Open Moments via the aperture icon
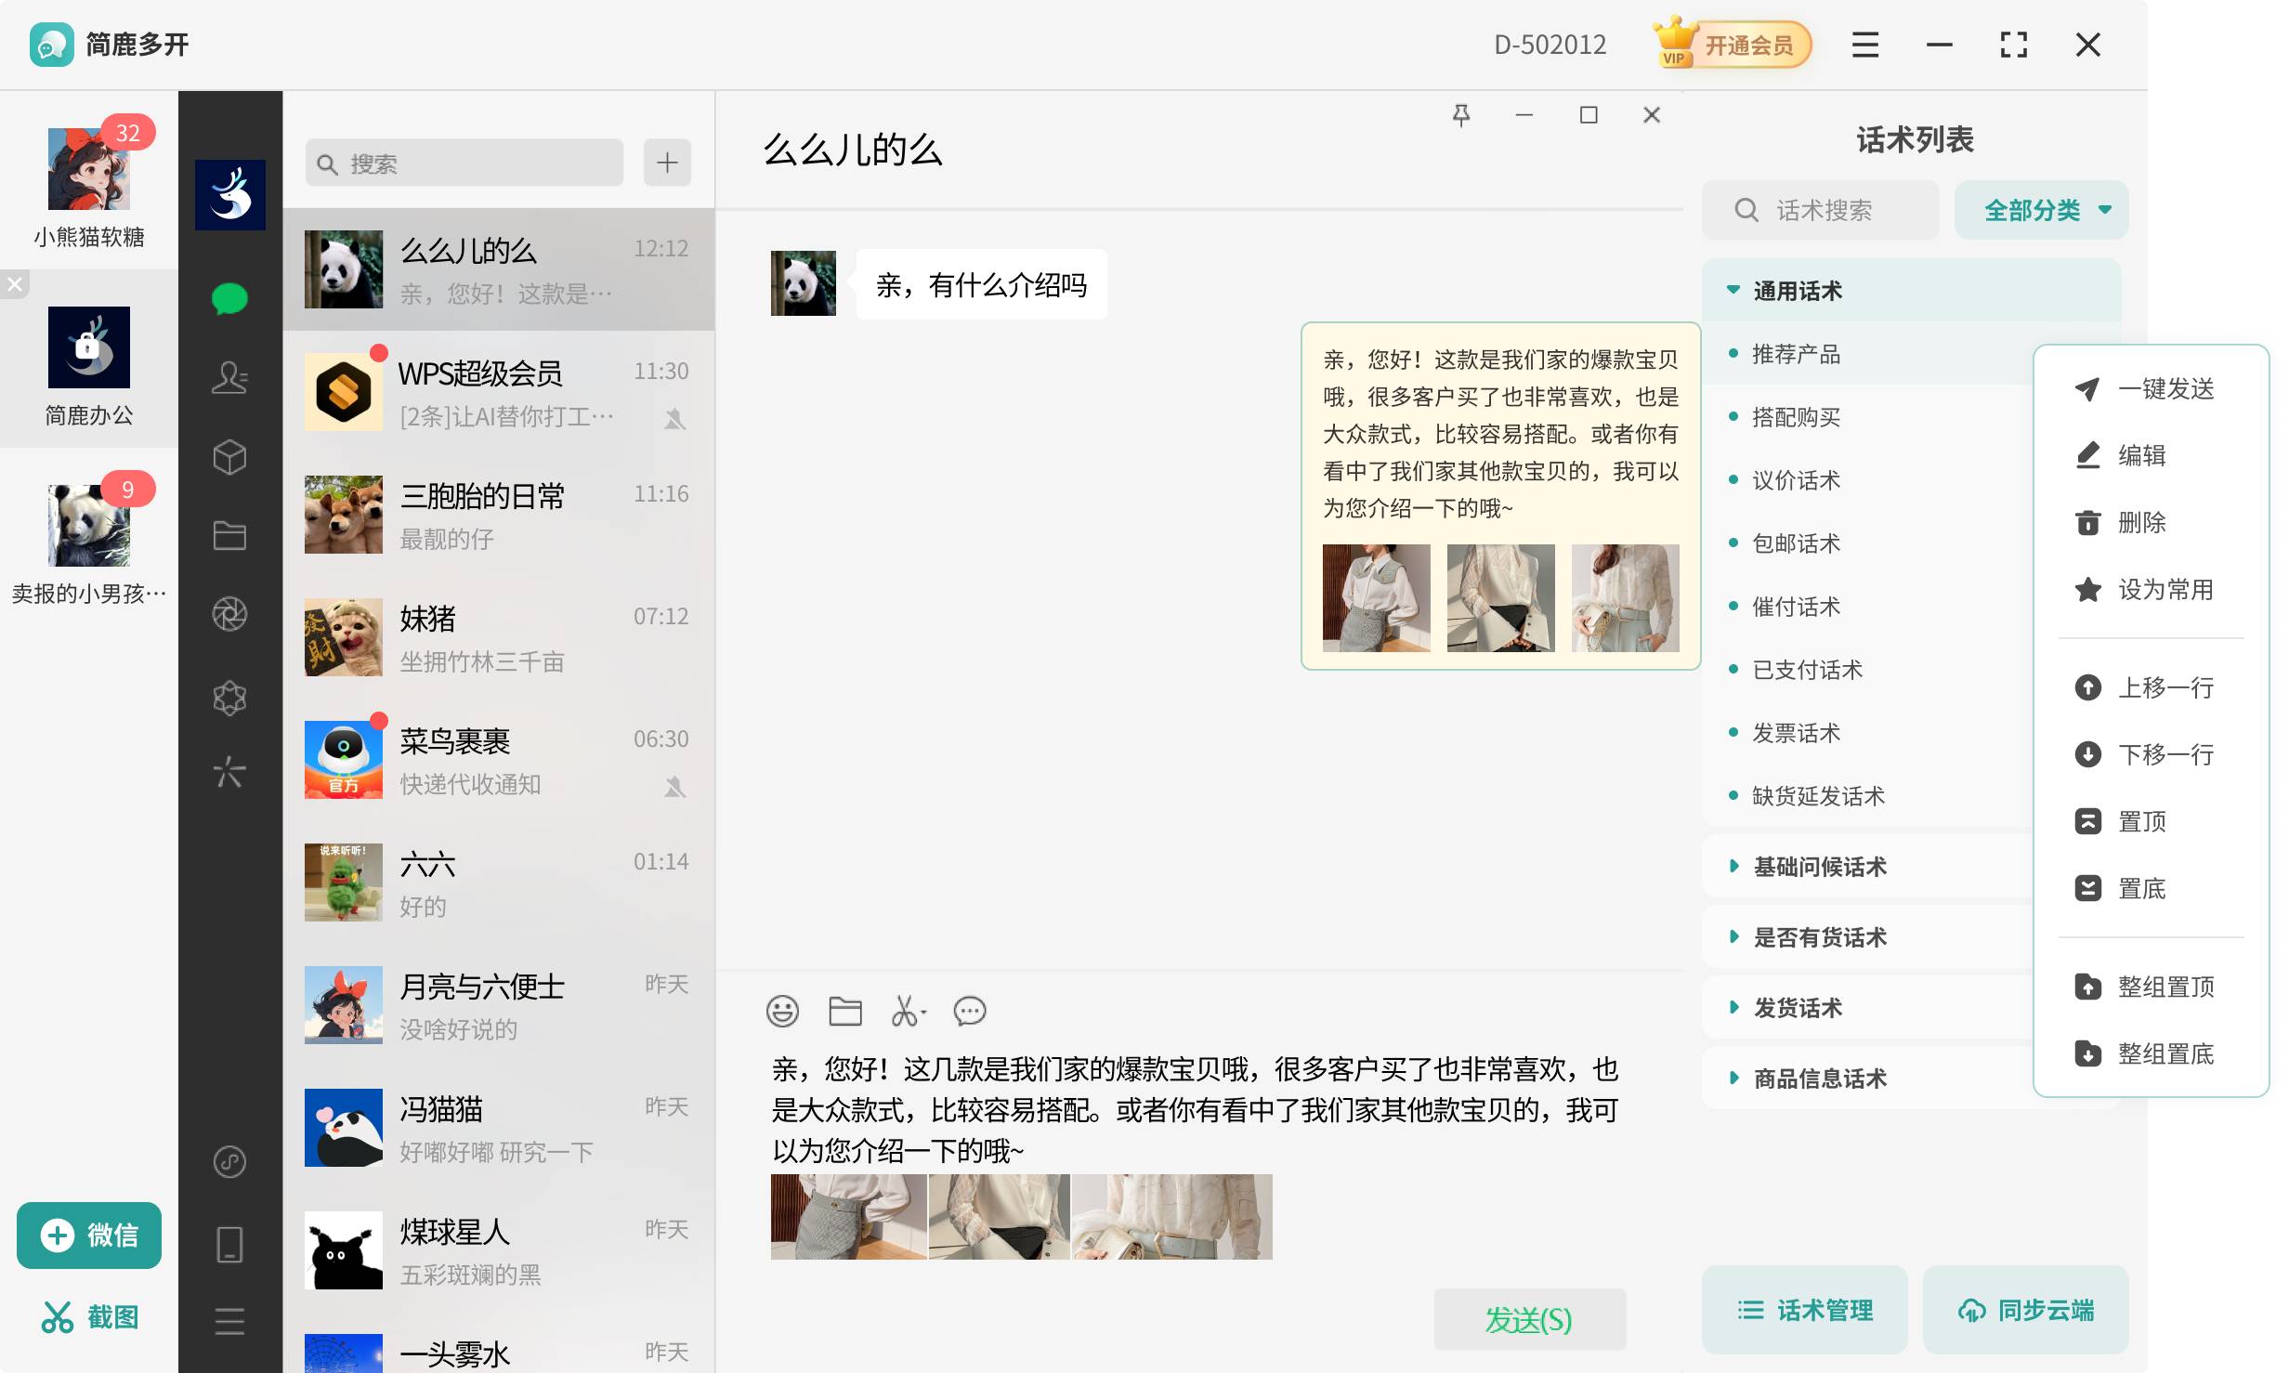The image size is (2289, 1373). (229, 615)
